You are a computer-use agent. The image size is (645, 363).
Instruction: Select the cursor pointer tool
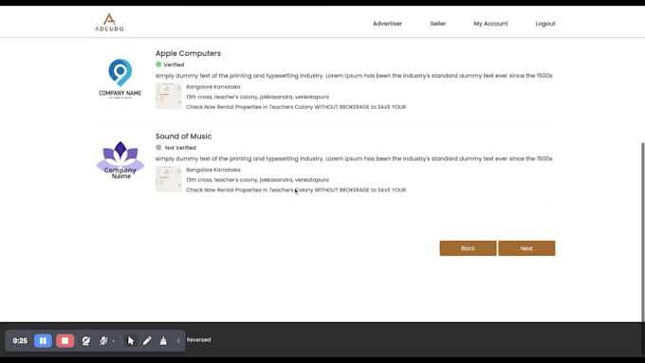pos(131,340)
